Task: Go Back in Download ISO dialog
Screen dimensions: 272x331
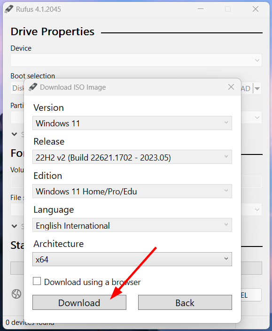Action: (x=185, y=302)
